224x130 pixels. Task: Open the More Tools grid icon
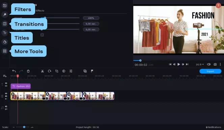(x=5, y=51)
